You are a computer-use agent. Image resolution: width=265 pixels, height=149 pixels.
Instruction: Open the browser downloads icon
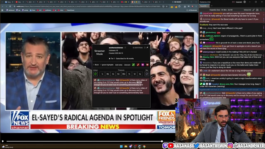[x=185, y=7]
